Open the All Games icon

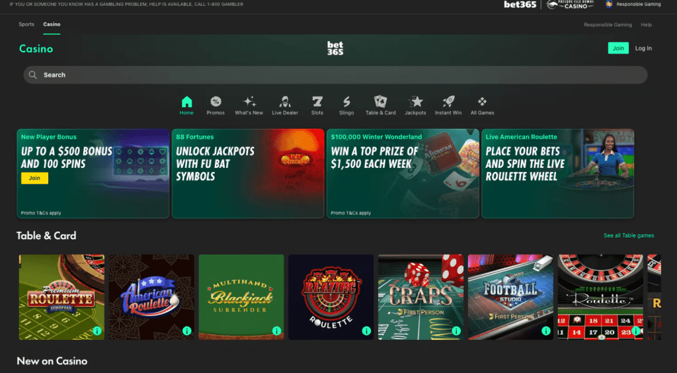tap(482, 102)
